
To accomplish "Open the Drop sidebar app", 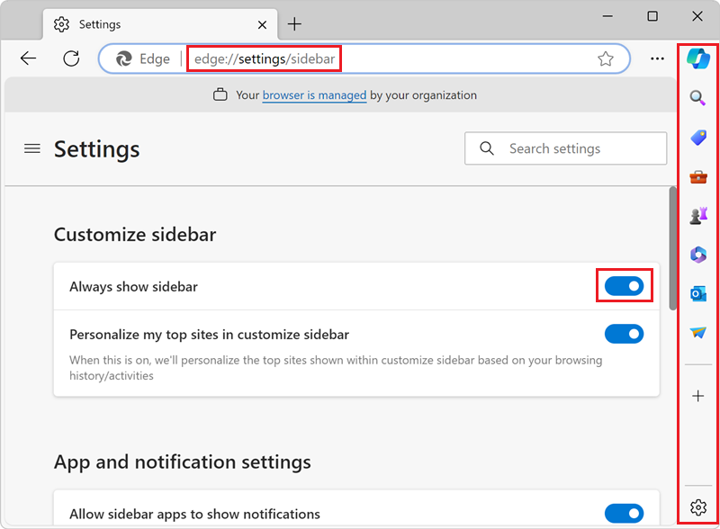I will point(697,333).
